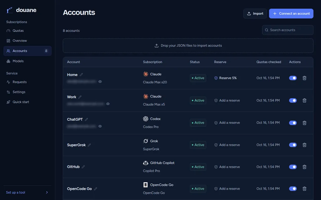
Task: Click the Claude logo in Home row
Action: pos(145,74)
